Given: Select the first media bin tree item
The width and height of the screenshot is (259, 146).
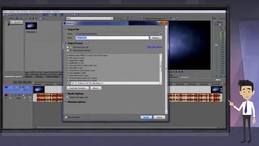Looking at the screenshot, I should [16, 22].
